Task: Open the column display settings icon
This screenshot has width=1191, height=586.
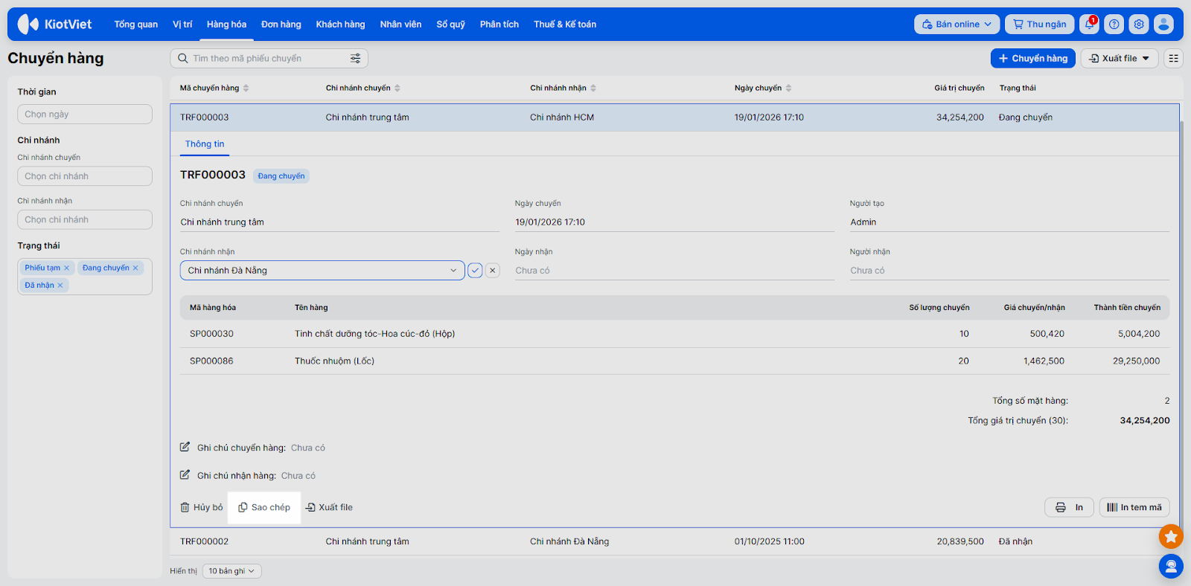Action: tap(1173, 58)
